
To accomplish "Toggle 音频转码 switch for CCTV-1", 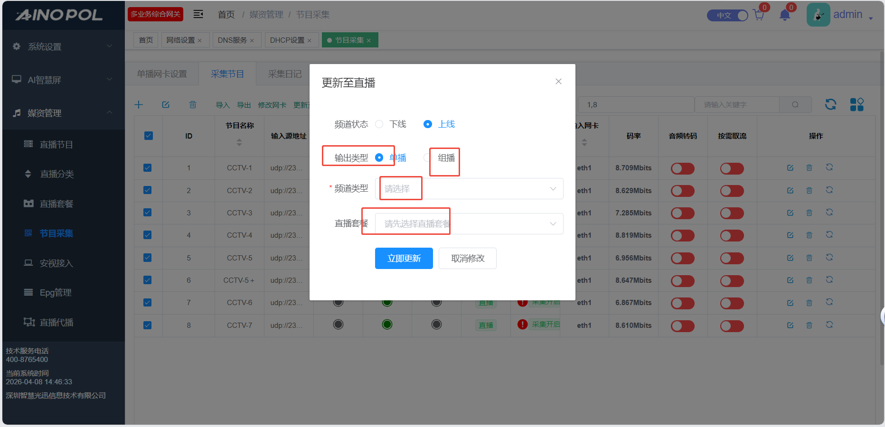I will tap(682, 168).
